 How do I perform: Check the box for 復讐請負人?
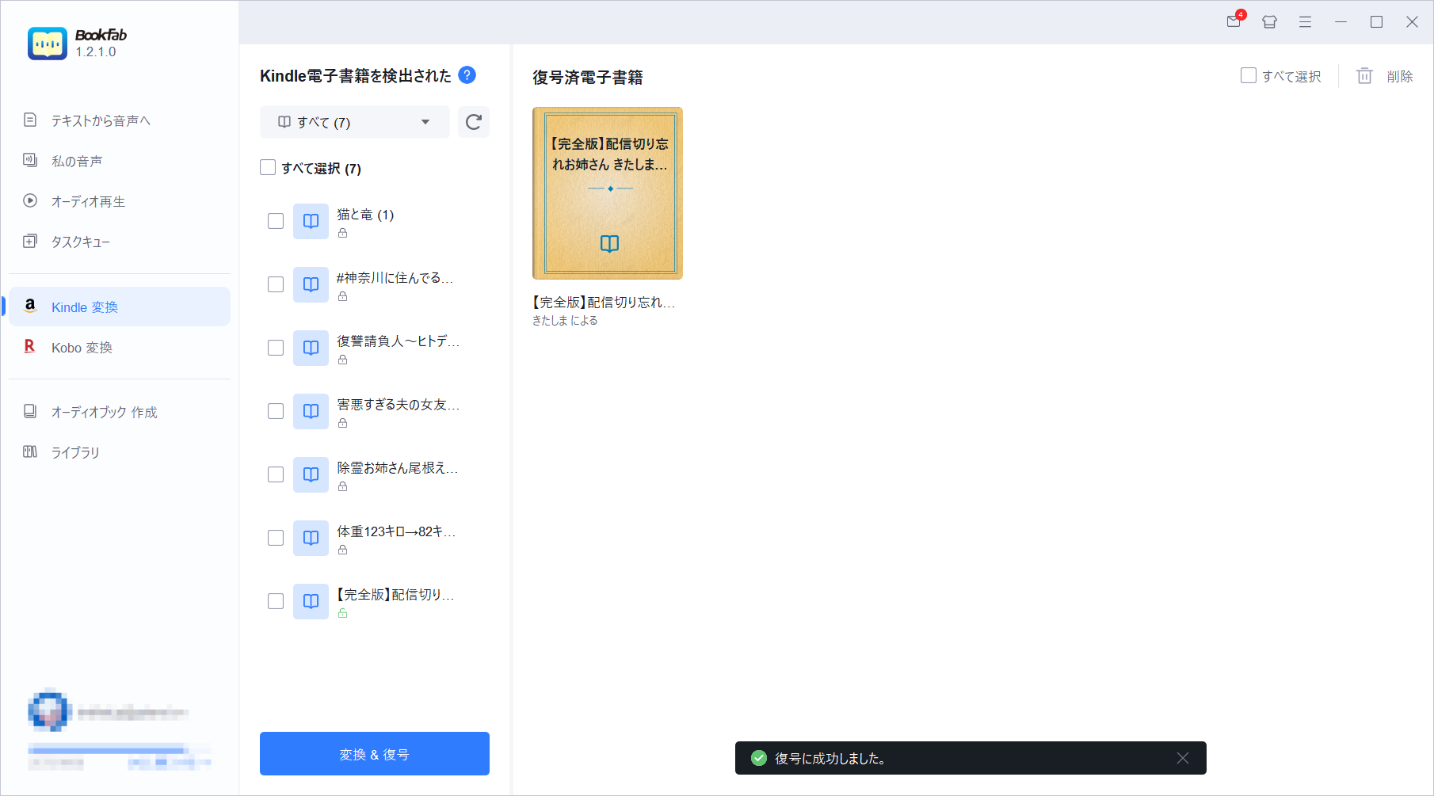275,348
